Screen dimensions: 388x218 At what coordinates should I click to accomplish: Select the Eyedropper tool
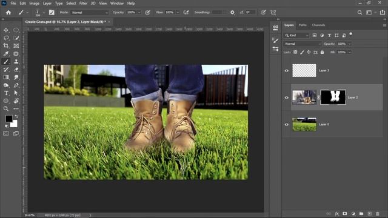point(6,54)
